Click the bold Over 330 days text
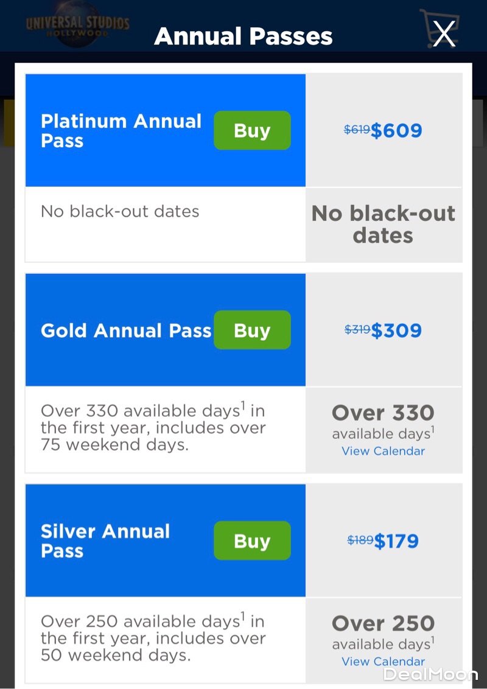The width and height of the screenshot is (487, 689). [x=383, y=413]
